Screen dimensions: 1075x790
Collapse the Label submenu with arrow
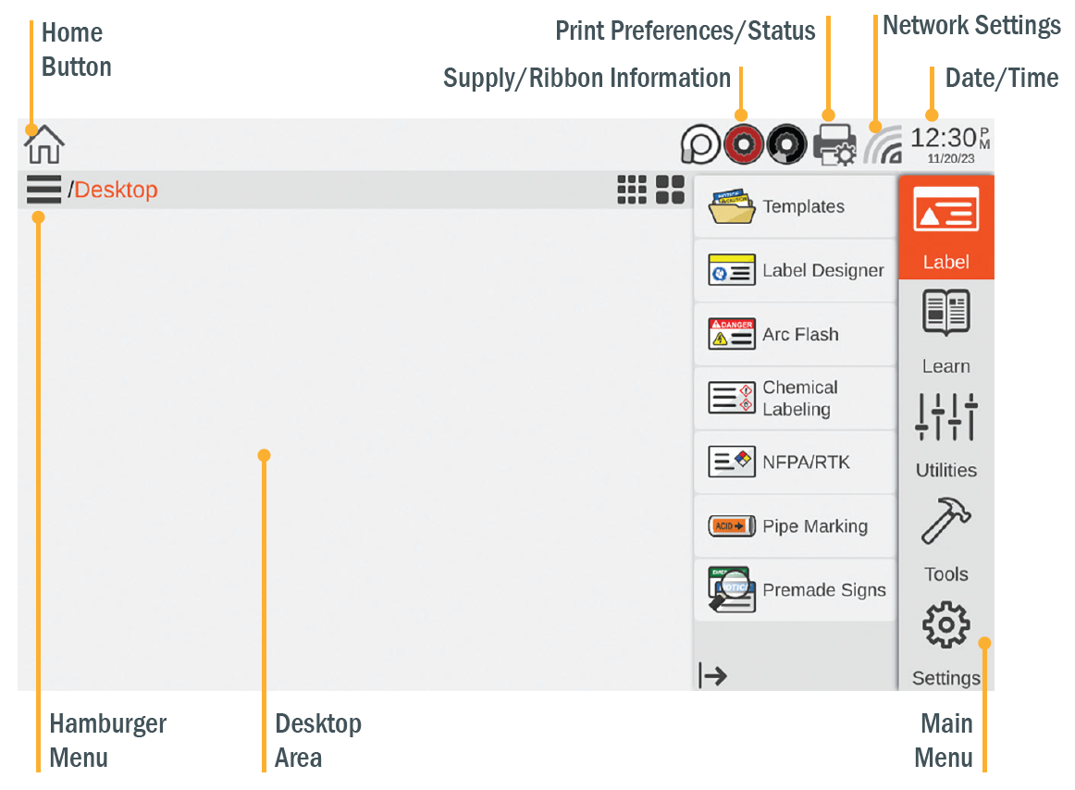[x=712, y=675]
